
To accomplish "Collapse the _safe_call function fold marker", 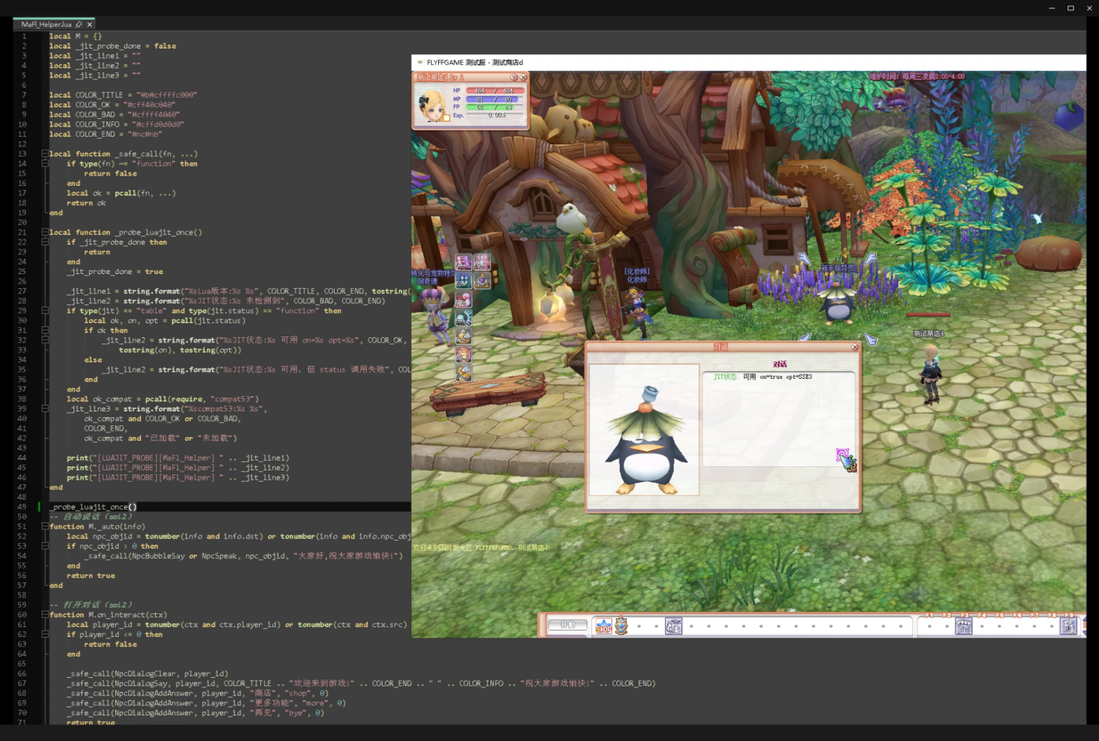I will click(x=45, y=154).
